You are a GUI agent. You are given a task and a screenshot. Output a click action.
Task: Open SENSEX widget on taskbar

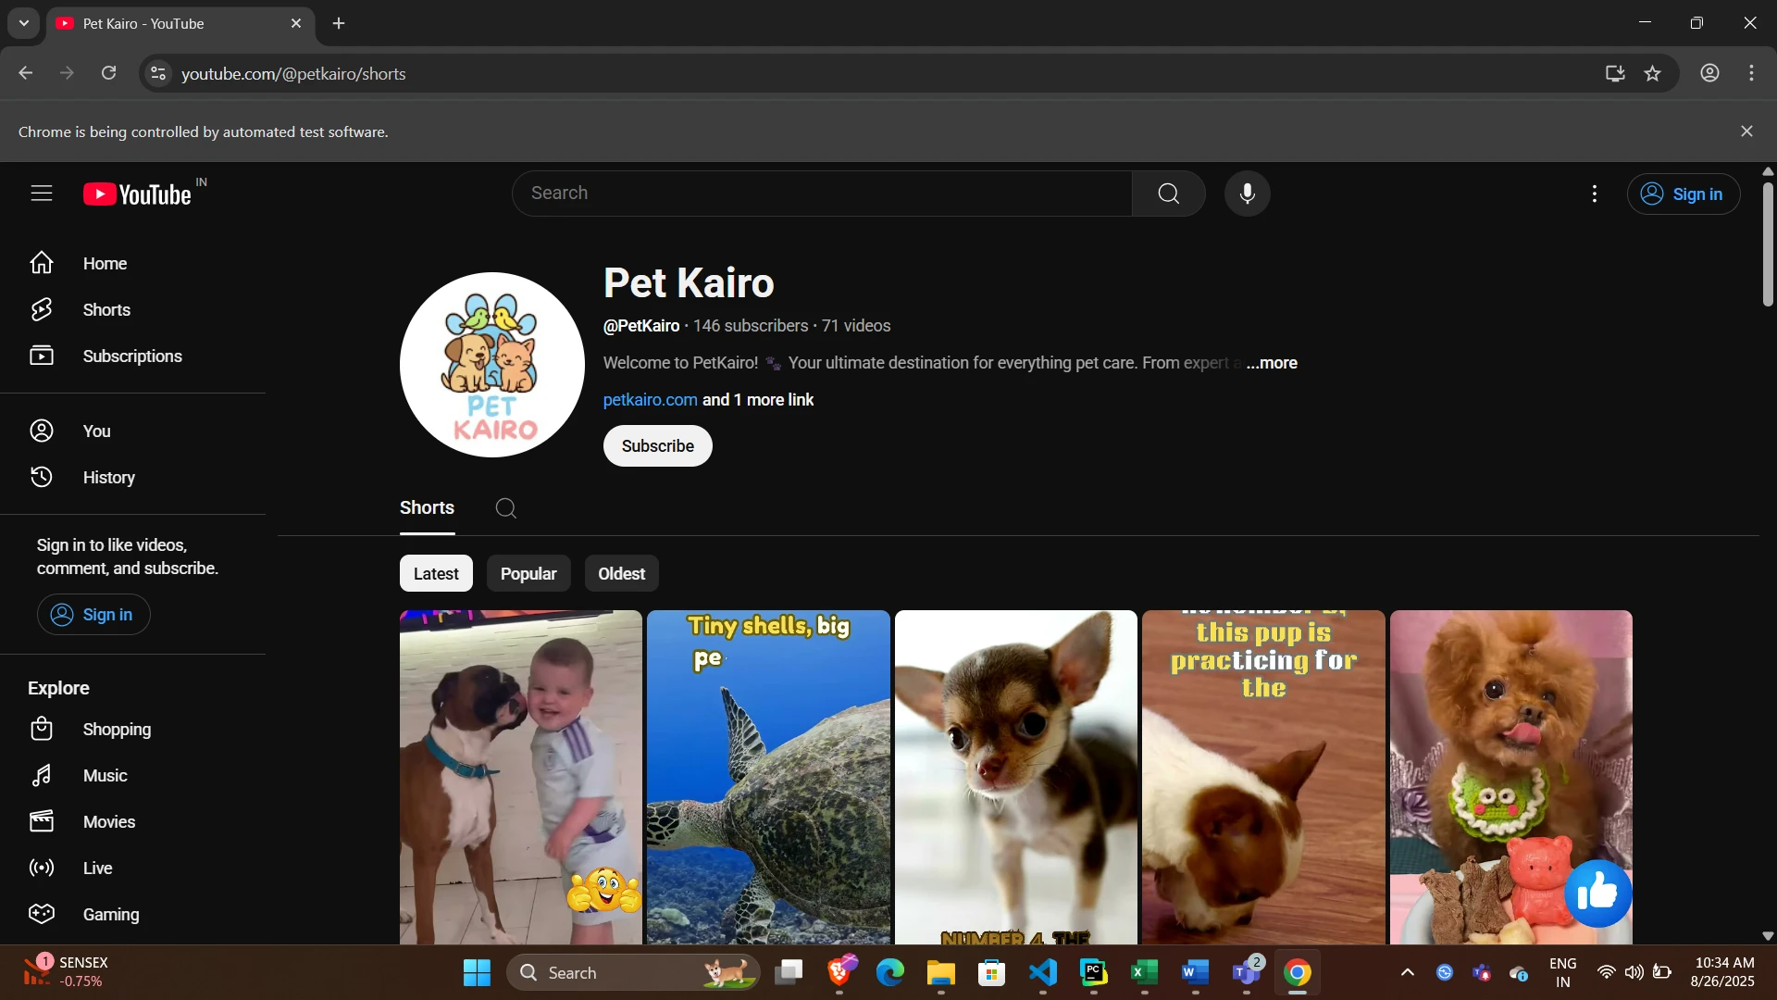coord(65,972)
